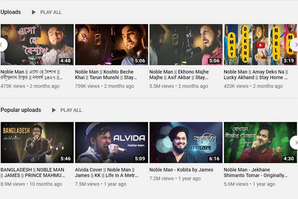The image size is (298, 199).
Task: Click the play icon beside Popular uploads
Action: pos(54,110)
